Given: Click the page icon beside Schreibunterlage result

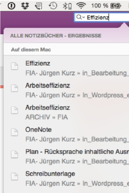Looking at the screenshot, I should [x=15, y=177].
